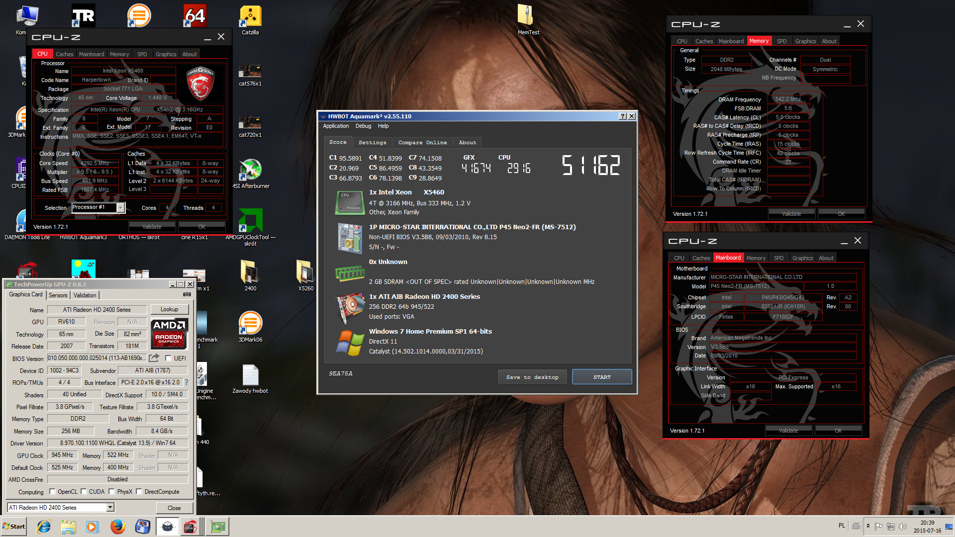Open the Help menu in Aquamark
Image resolution: width=955 pixels, height=537 pixels.
coord(383,126)
